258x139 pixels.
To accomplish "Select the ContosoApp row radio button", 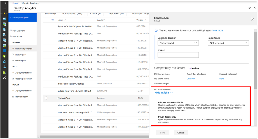I will click(46, 98).
